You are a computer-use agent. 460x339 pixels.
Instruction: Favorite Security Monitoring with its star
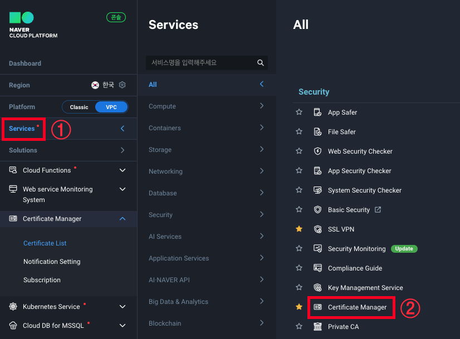(x=299, y=248)
